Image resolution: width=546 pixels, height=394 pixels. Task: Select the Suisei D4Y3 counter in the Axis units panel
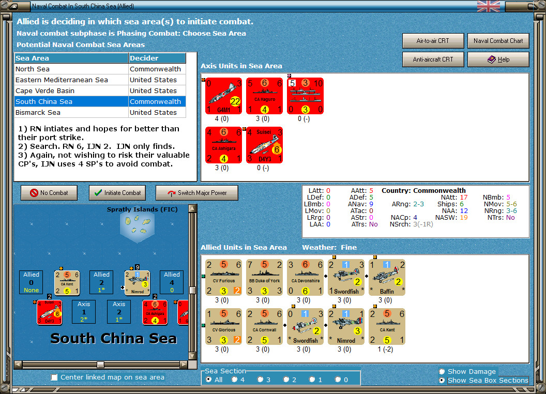(x=264, y=145)
